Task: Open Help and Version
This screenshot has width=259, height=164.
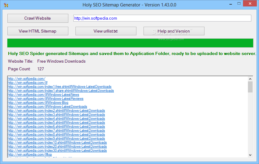Action: point(174,31)
